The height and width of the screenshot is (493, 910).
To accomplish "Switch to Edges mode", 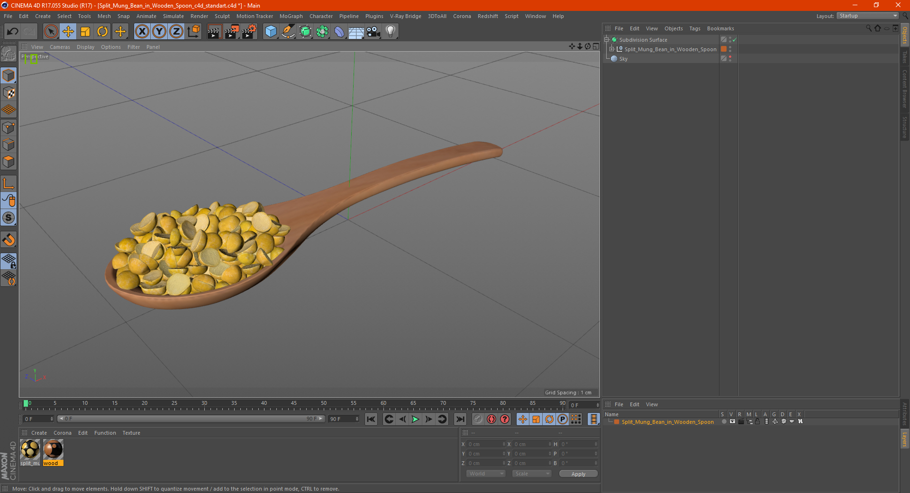I will (x=9, y=145).
